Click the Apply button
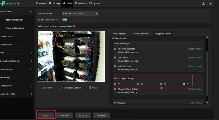 pyautogui.click(x=46, y=115)
